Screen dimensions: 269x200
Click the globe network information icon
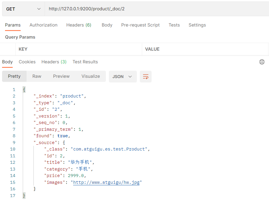262,62
